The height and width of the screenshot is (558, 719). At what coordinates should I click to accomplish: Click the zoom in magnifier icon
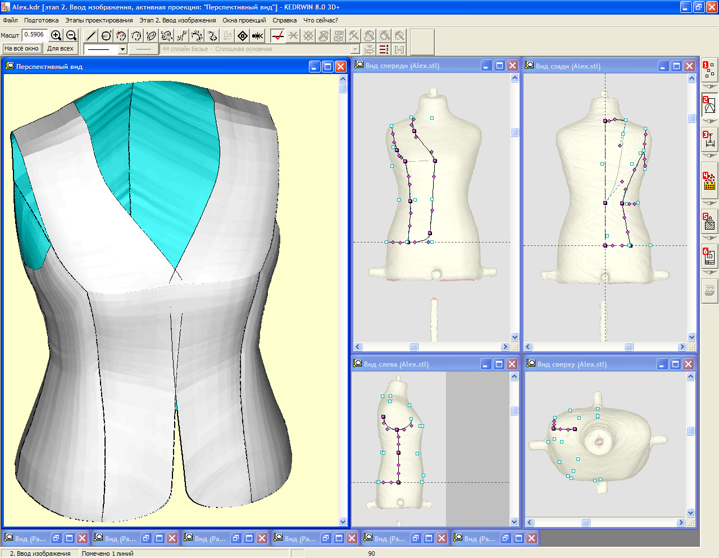[56, 35]
